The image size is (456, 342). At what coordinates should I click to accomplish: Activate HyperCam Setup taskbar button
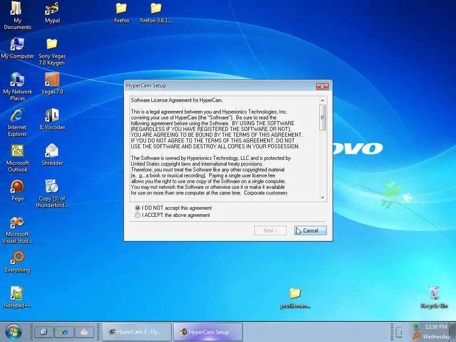pyautogui.click(x=208, y=332)
